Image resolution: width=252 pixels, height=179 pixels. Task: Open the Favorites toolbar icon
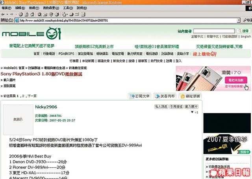tap(45, 15)
